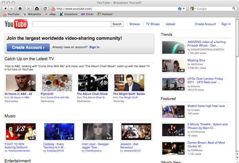This screenshot has width=239, height=163.
Task: Open the Plymouth food thumbnail
Action: point(57,83)
